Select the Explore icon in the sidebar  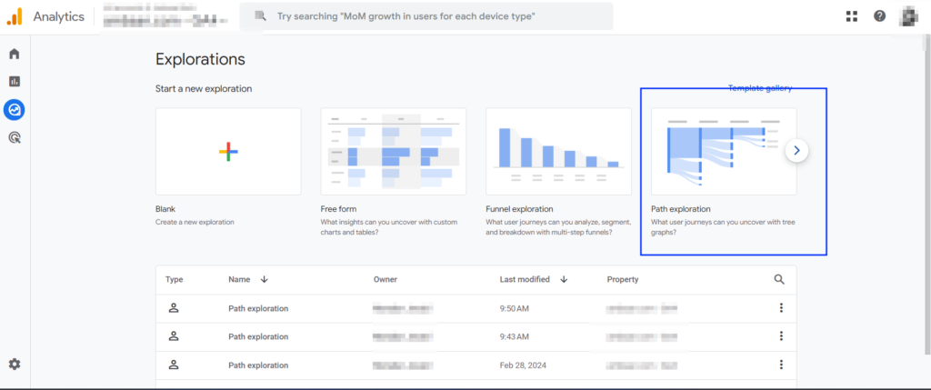tap(15, 109)
